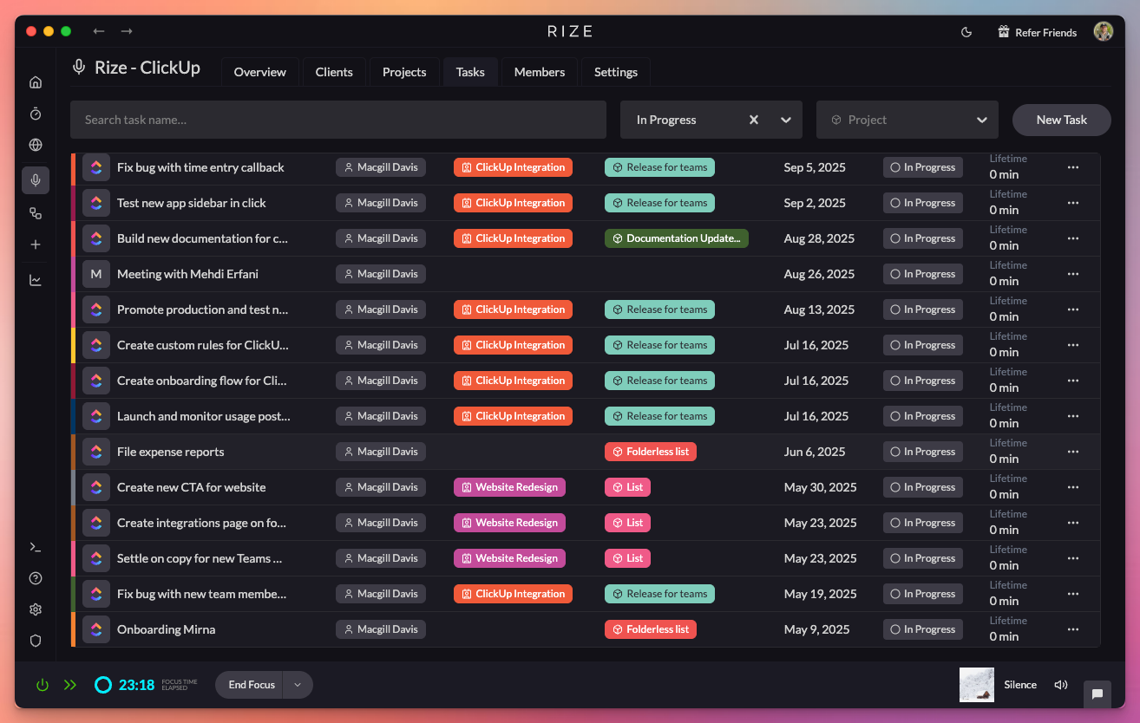Click the green double-chevron skip icon
The width and height of the screenshot is (1140, 723).
click(70, 685)
